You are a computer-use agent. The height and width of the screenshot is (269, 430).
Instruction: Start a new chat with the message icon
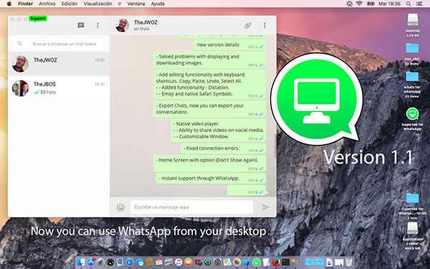tap(80, 25)
